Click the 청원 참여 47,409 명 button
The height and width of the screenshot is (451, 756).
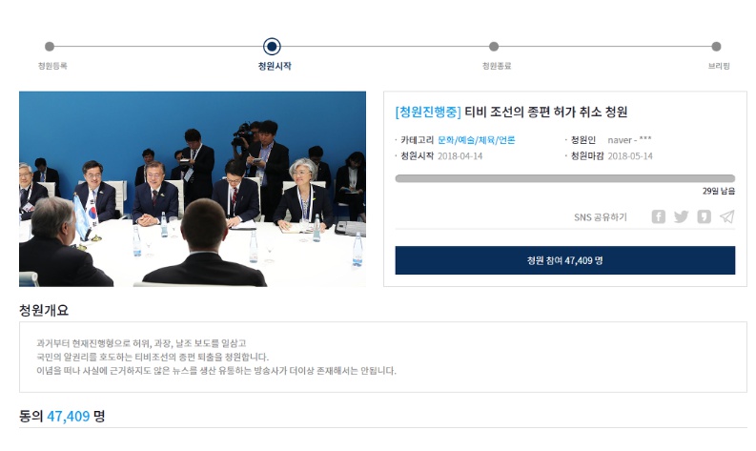point(565,260)
